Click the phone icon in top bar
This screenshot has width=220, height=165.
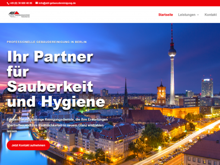point(8,3)
